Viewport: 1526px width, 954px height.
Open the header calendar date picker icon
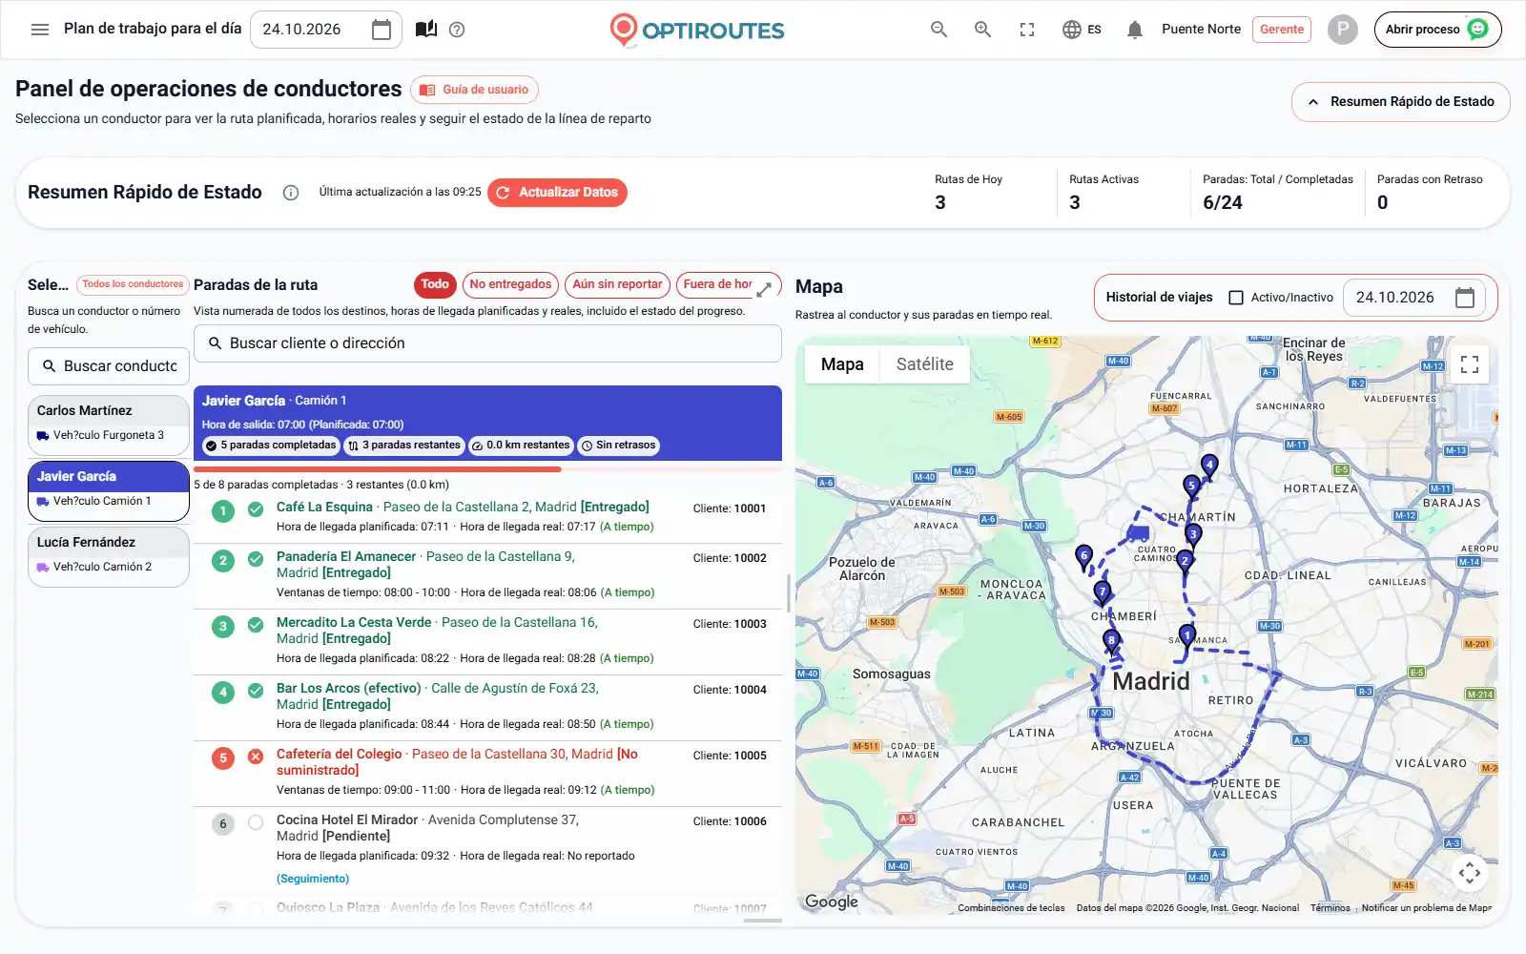click(381, 30)
